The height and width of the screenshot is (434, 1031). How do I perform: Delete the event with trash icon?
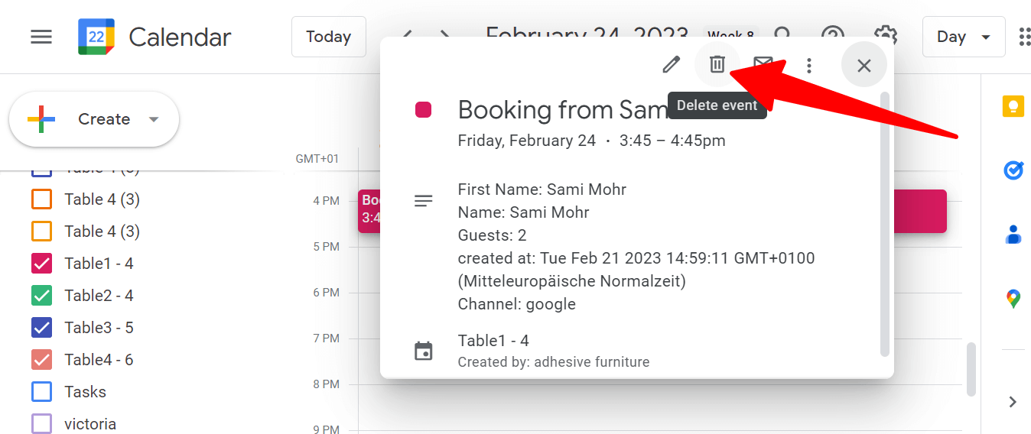coord(717,65)
